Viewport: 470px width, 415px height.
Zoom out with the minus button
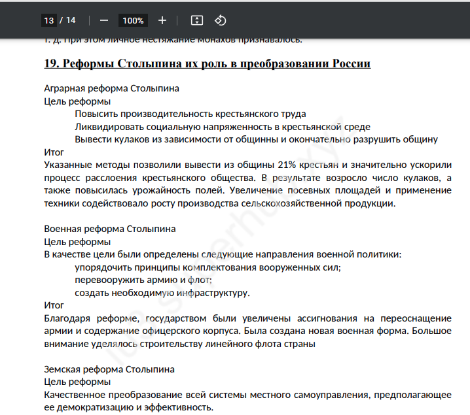pos(104,20)
